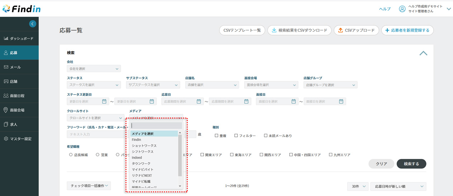Viewport: 453px width, 196px height.
Task: Click the media dropdown search field
Action: (156, 126)
